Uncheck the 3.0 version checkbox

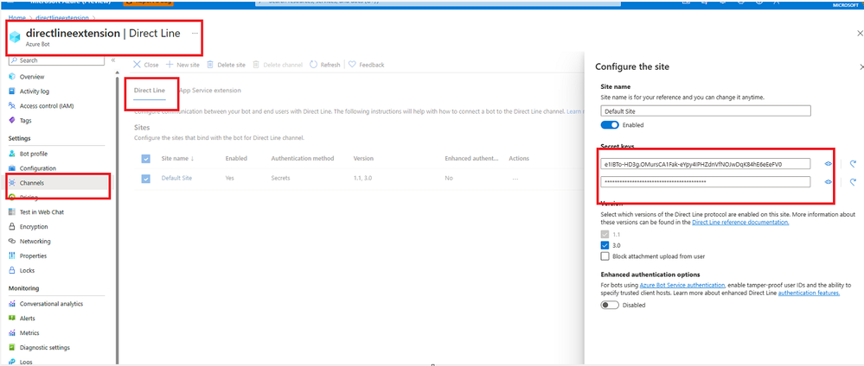[605, 245]
